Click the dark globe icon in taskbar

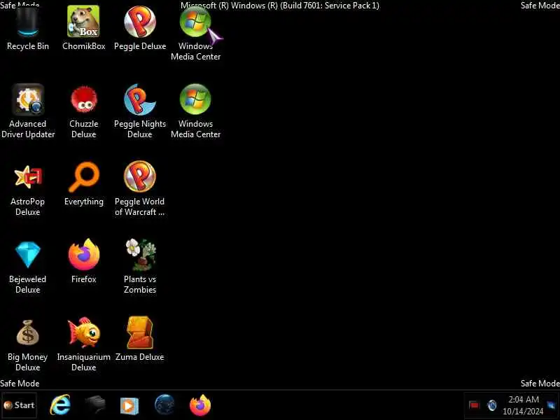pos(164,405)
